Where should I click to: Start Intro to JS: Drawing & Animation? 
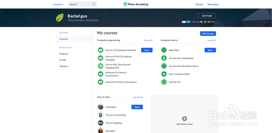[147, 50]
